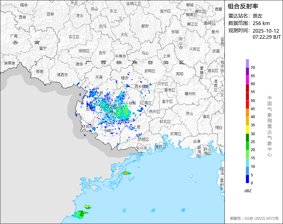Click the yellow 30-35 dBZ legend color
The image size is (283, 224).
[x=247, y=129]
